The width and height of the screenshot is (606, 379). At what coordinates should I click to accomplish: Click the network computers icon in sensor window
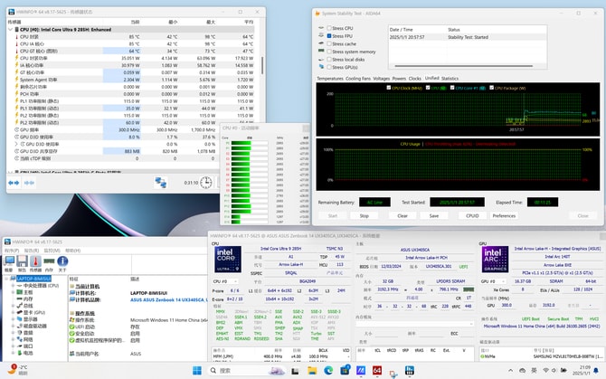pyautogui.click(x=161, y=182)
